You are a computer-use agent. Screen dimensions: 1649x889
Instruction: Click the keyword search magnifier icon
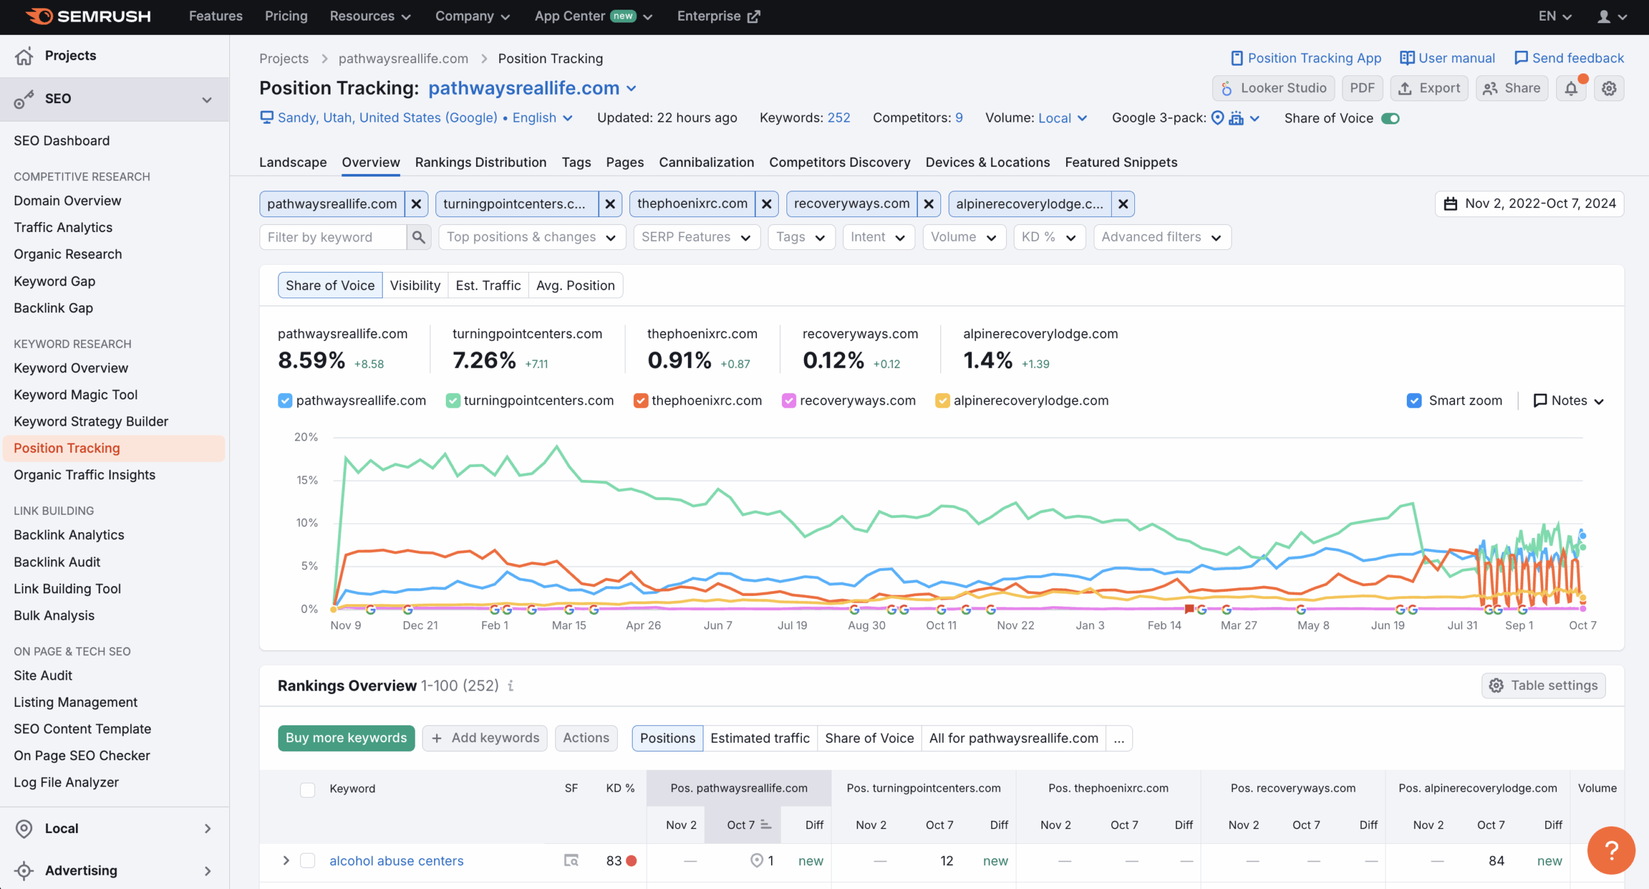(419, 237)
